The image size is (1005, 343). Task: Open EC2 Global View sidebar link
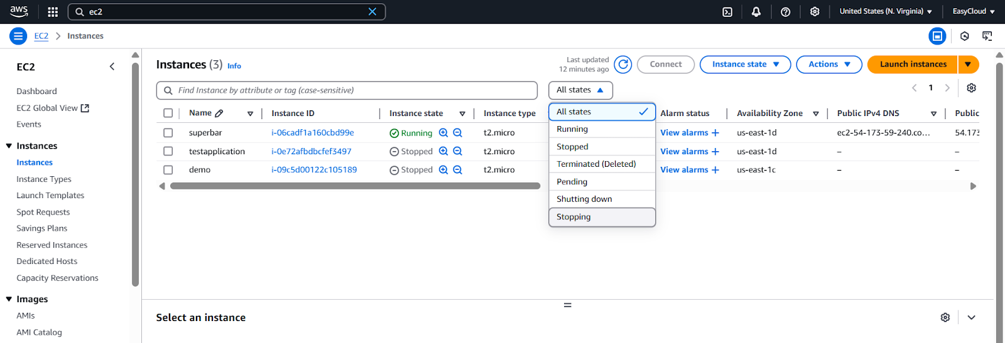tap(53, 108)
